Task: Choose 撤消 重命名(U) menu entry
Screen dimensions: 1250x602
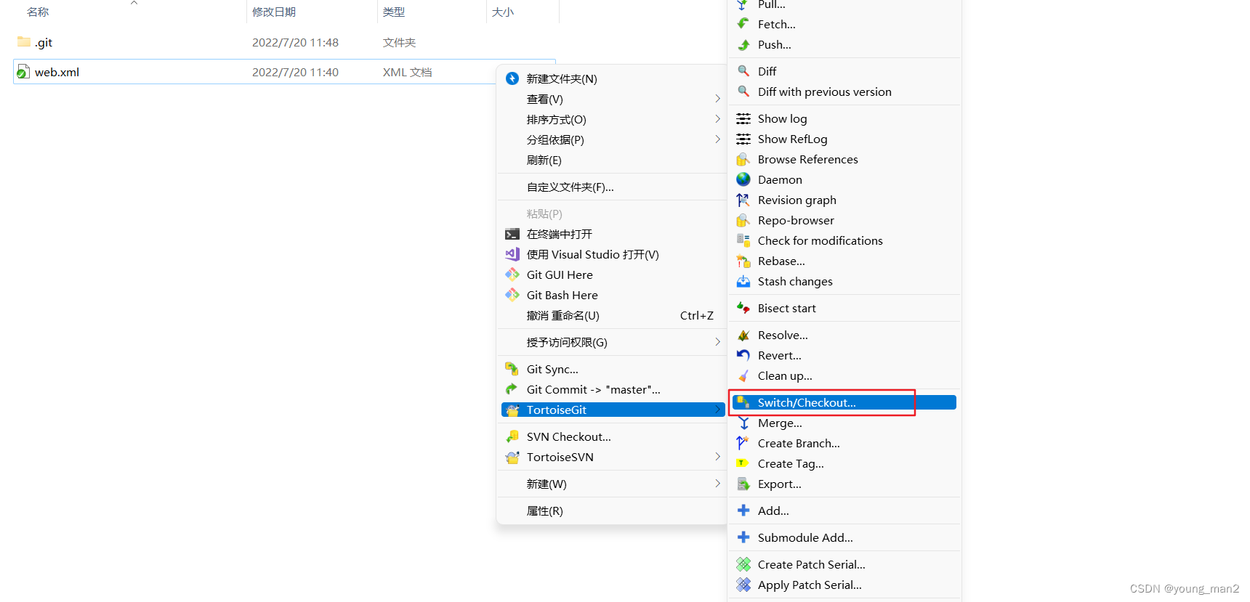Action: click(611, 315)
